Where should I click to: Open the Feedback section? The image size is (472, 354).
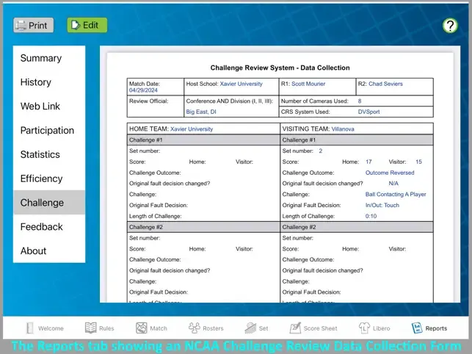49,226
